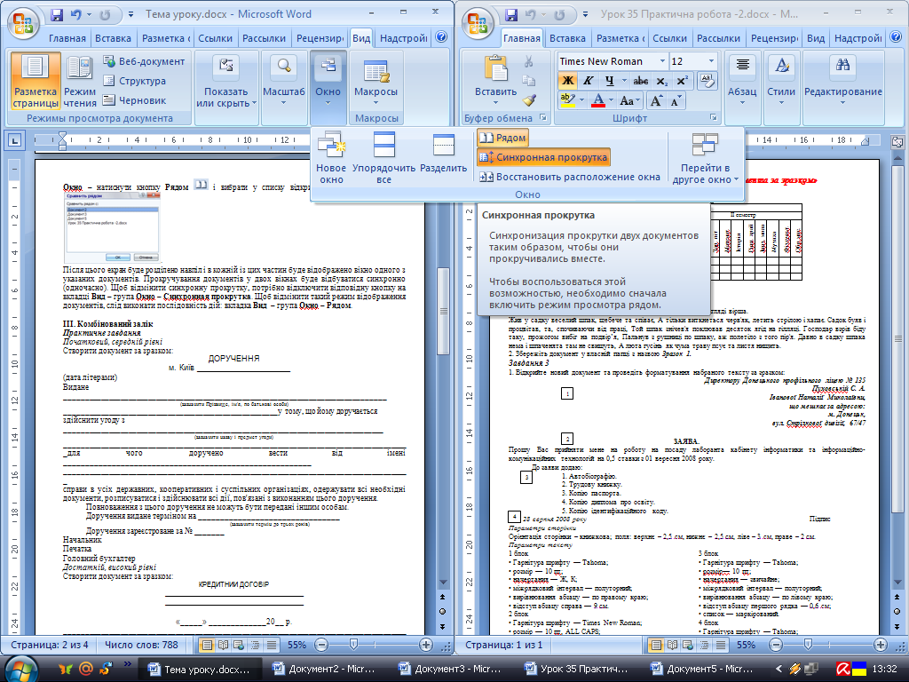
Task: Click help question icon in left window
Action: coord(441,37)
